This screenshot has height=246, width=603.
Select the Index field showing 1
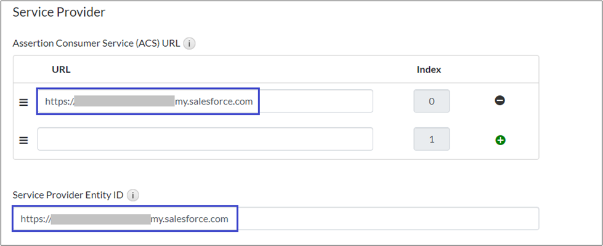click(x=431, y=139)
